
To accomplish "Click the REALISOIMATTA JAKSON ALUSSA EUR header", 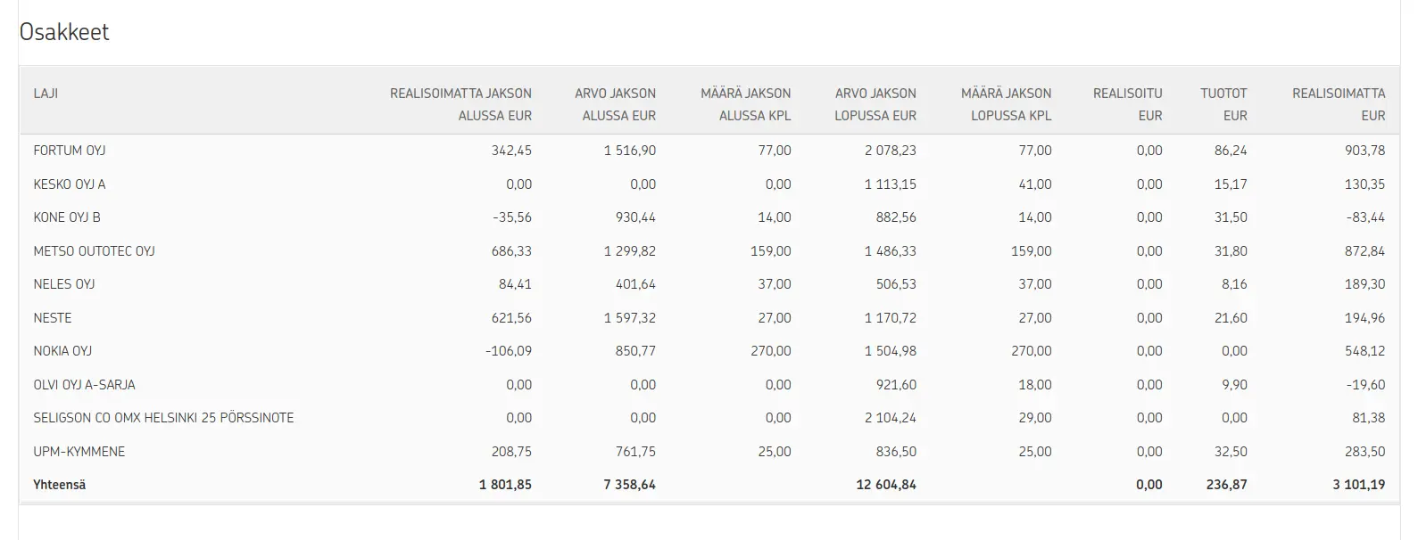I will [x=460, y=104].
